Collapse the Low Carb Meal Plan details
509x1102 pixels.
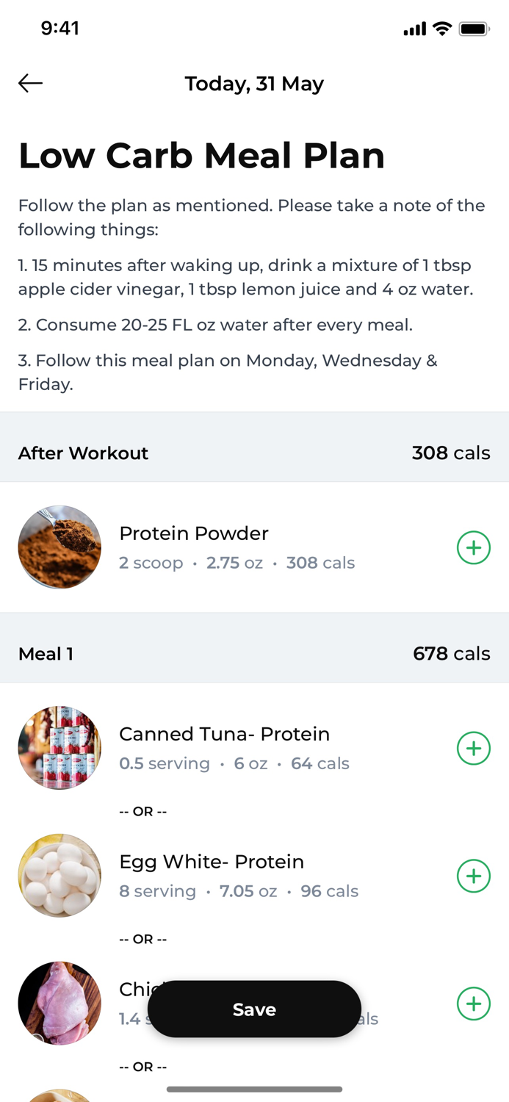(201, 155)
